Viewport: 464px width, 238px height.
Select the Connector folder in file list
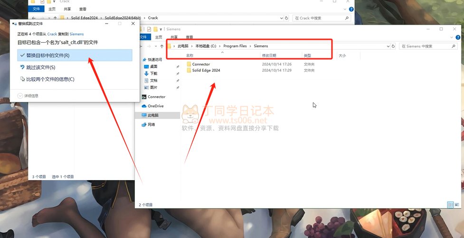click(x=201, y=64)
